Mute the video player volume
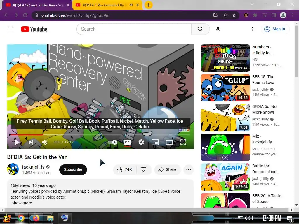 [x=44, y=142]
